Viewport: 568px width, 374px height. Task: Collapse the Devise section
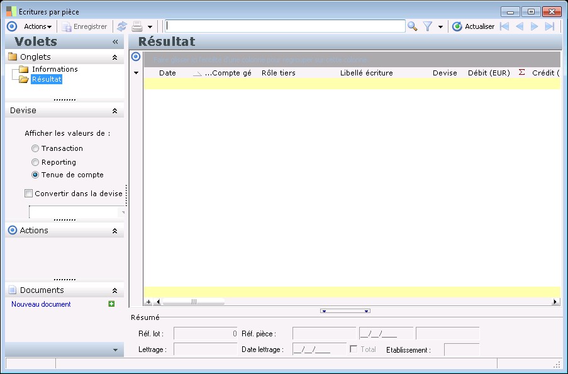point(114,111)
